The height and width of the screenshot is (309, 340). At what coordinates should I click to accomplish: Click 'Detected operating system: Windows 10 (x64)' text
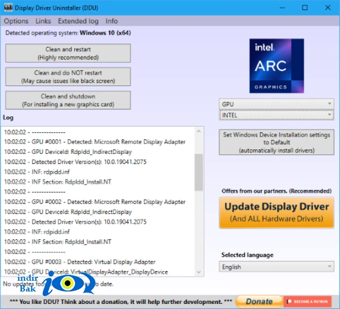(x=68, y=33)
